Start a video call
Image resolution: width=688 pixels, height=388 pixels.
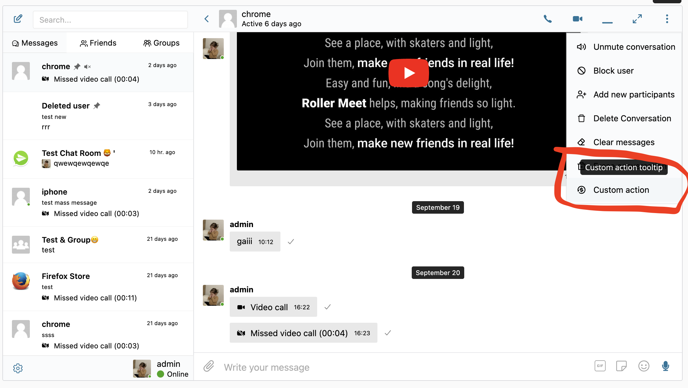577,19
